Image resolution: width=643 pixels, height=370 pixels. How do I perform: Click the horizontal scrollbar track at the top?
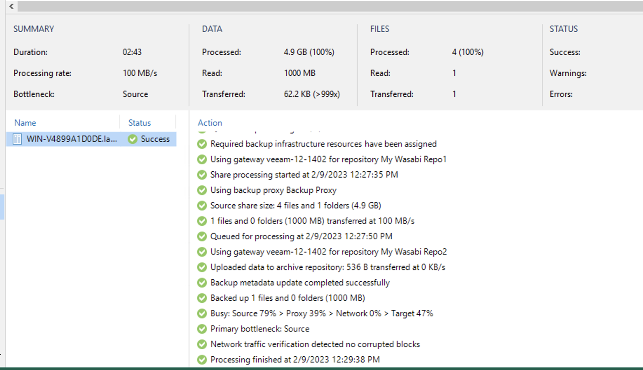(330, 6)
